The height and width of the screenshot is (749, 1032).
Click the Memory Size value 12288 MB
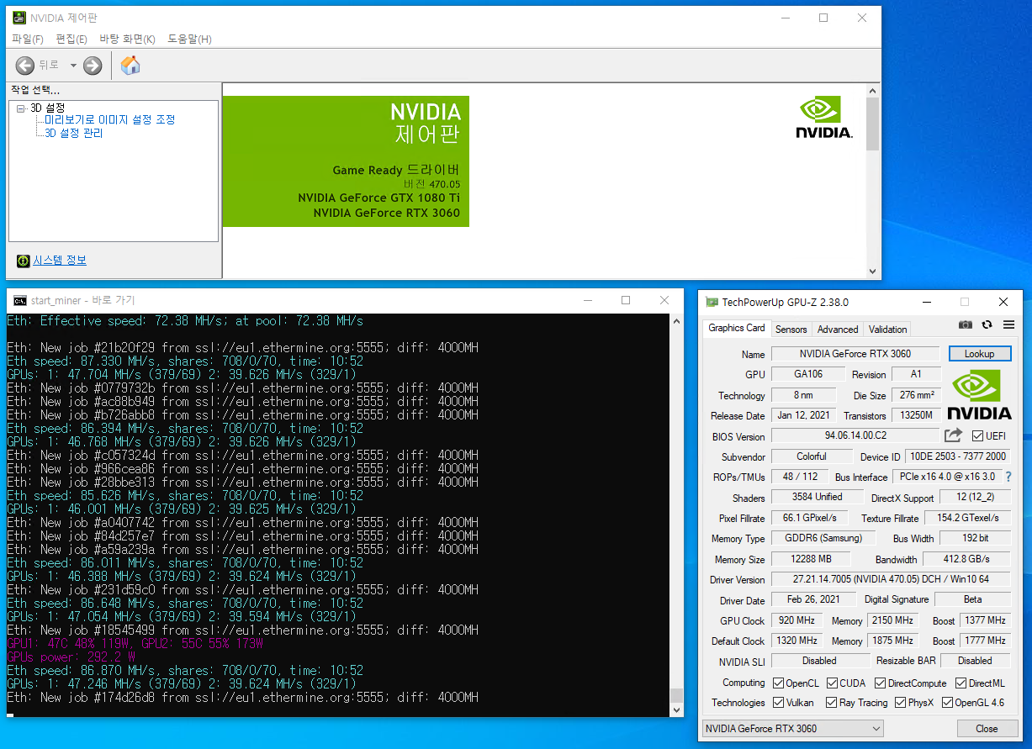811,559
